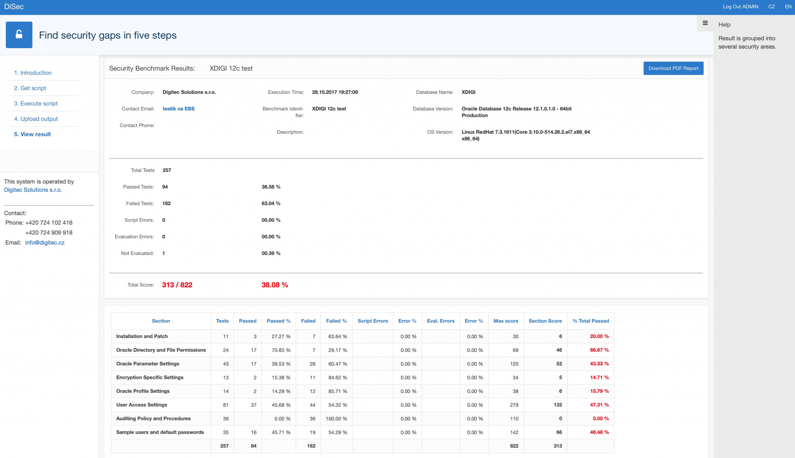Click the DiSec logo in header
The width and height of the screenshot is (795, 458).
click(14, 7)
